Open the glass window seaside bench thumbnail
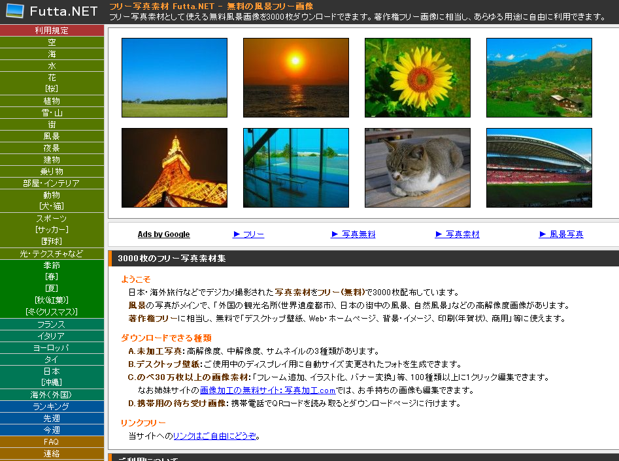Viewport: 619px width, 461px height. (296, 168)
